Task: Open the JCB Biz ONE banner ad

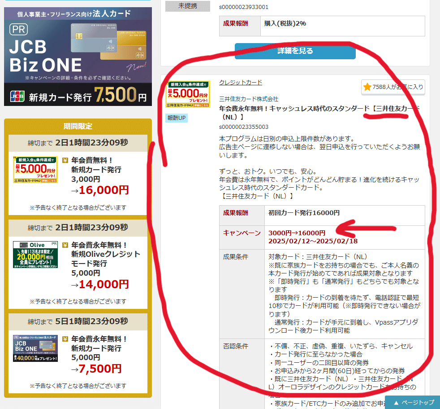Action: point(78,57)
